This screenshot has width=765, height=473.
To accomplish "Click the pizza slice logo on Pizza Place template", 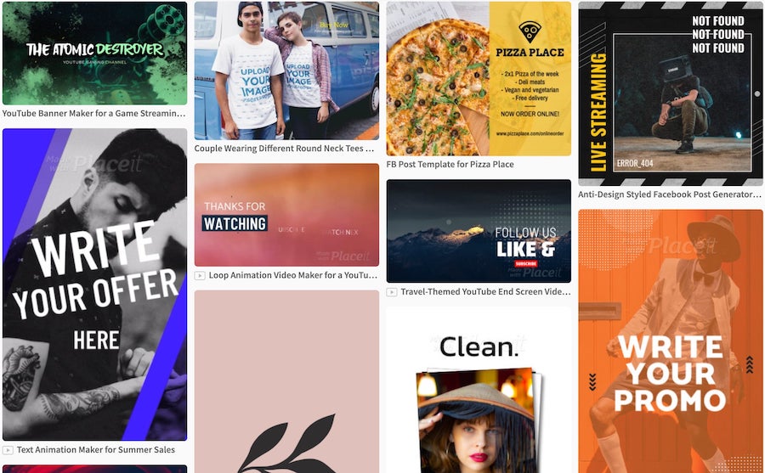I will pos(530,31).
